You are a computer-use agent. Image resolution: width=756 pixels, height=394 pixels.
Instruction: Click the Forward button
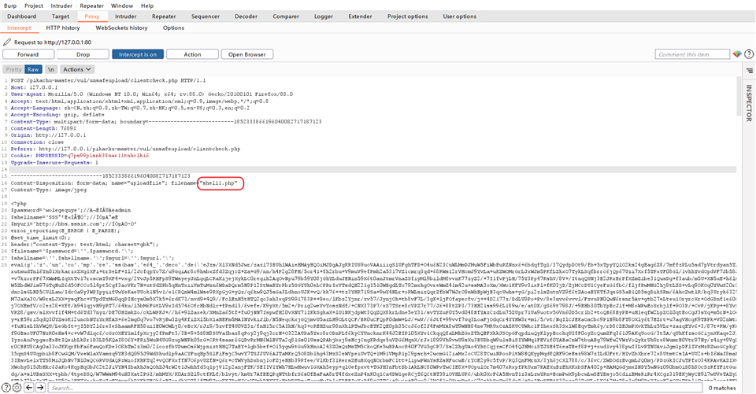point(28,54)
